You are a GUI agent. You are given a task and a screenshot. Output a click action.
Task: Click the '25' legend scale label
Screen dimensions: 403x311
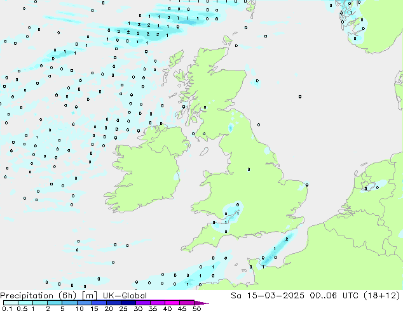(123, 308)
